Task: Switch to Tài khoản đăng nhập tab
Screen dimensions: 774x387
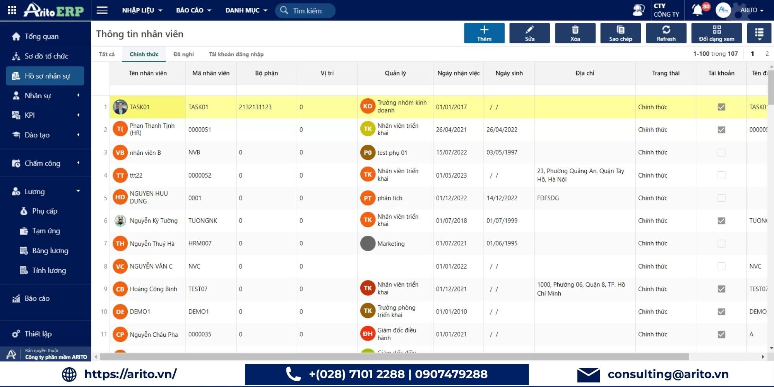Action: 236,54
